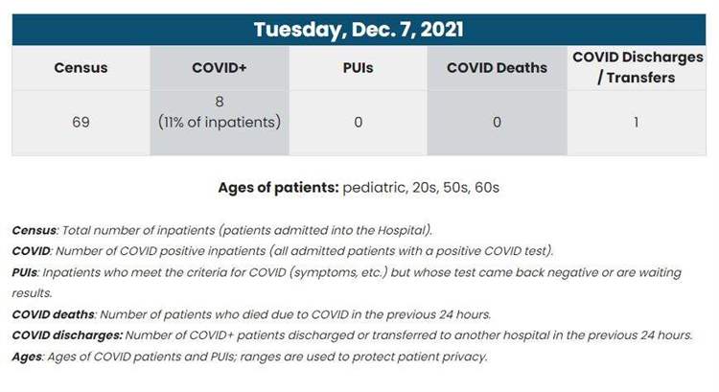Click the Ages of patients label
Screen dimensions: 719x392
coord(278,188)
